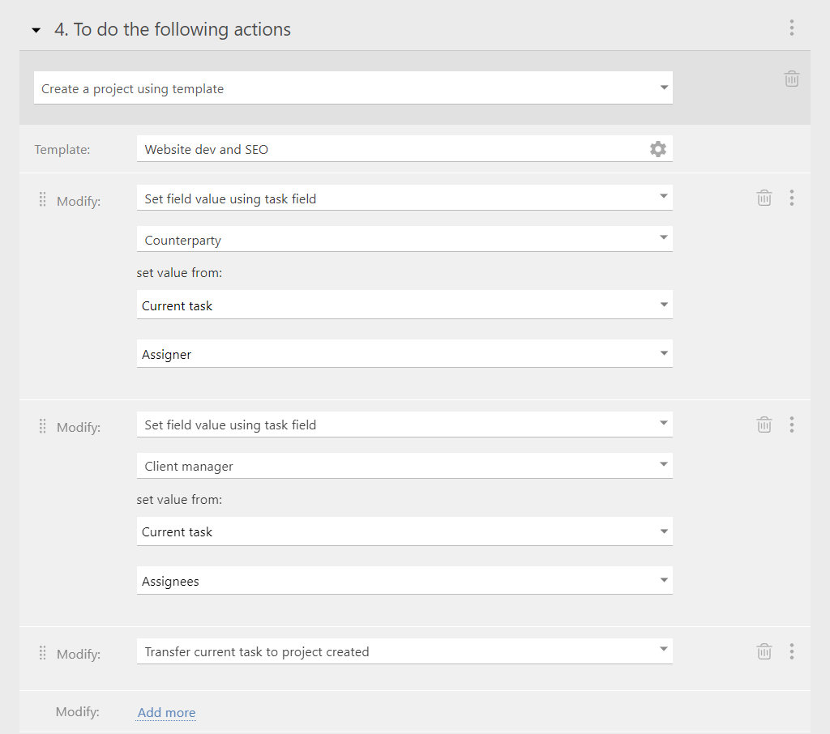Open template settings gear icon
The height and width of the screenshot is (734, 830).
coord(657,149)
